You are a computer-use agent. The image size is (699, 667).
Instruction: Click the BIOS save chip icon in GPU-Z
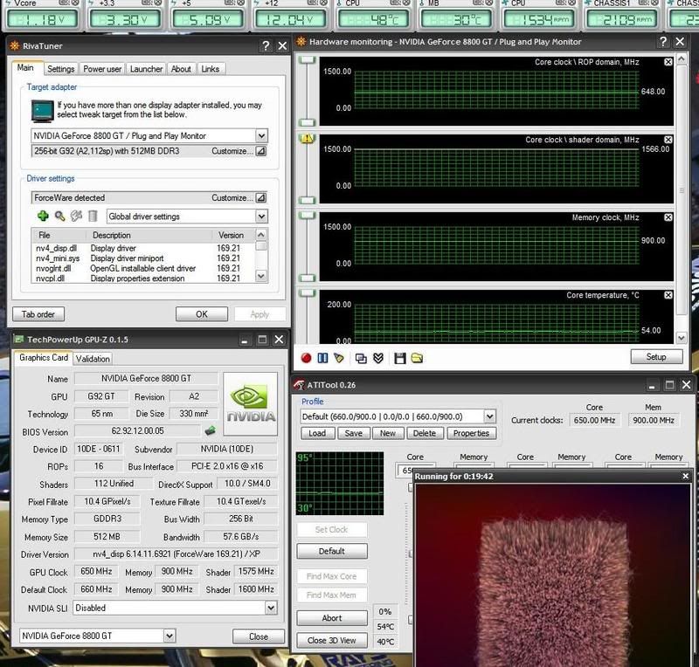[x=210, y=430]
